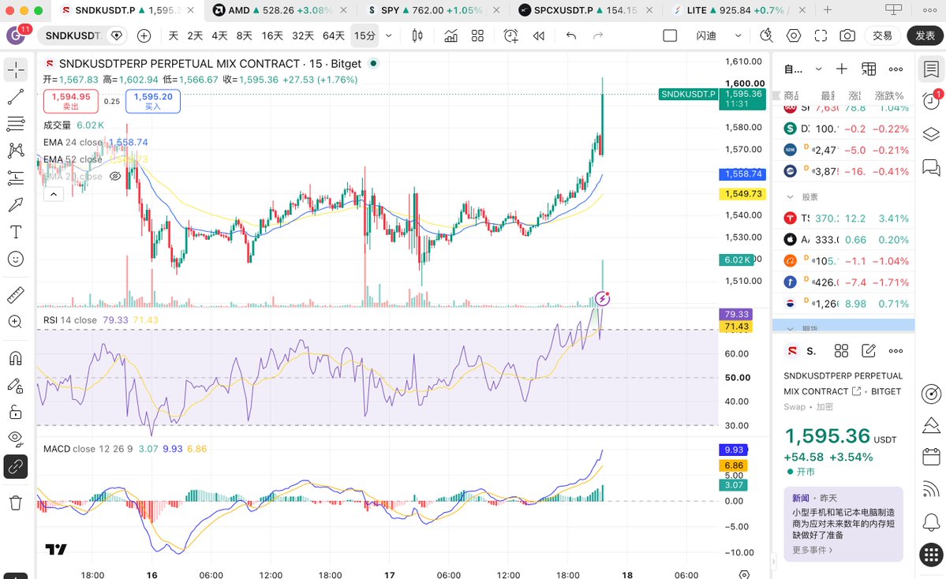Image resolution: width=946 pixels, height=579 pixels.
Task: Select the 370 row with 3.41% gain
Action: (x=844, y=219)
